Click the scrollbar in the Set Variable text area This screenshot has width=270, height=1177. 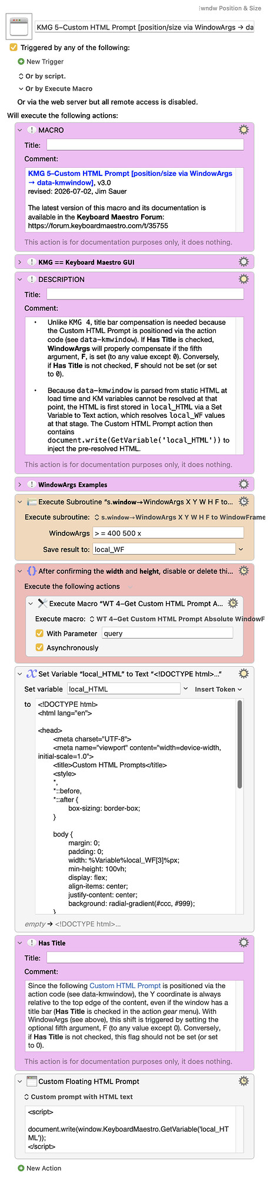239,744
